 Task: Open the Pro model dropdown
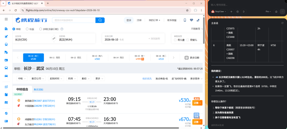point(268,12)
